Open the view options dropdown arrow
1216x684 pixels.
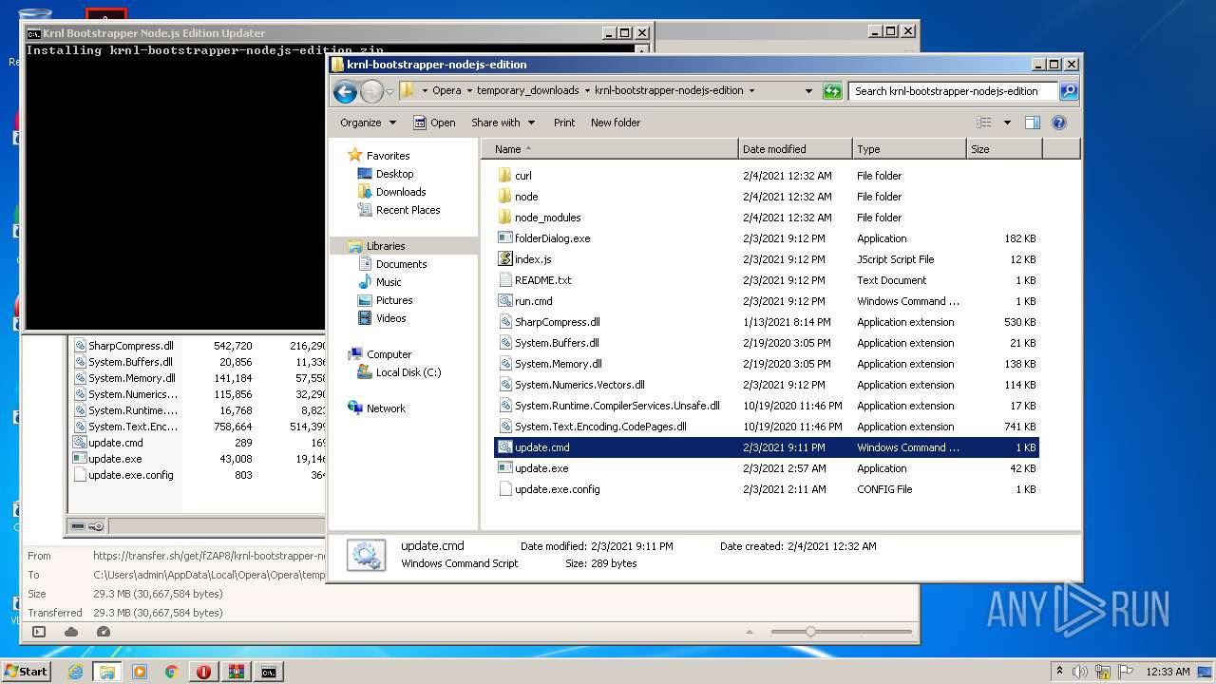click(x=1007, y=123)
